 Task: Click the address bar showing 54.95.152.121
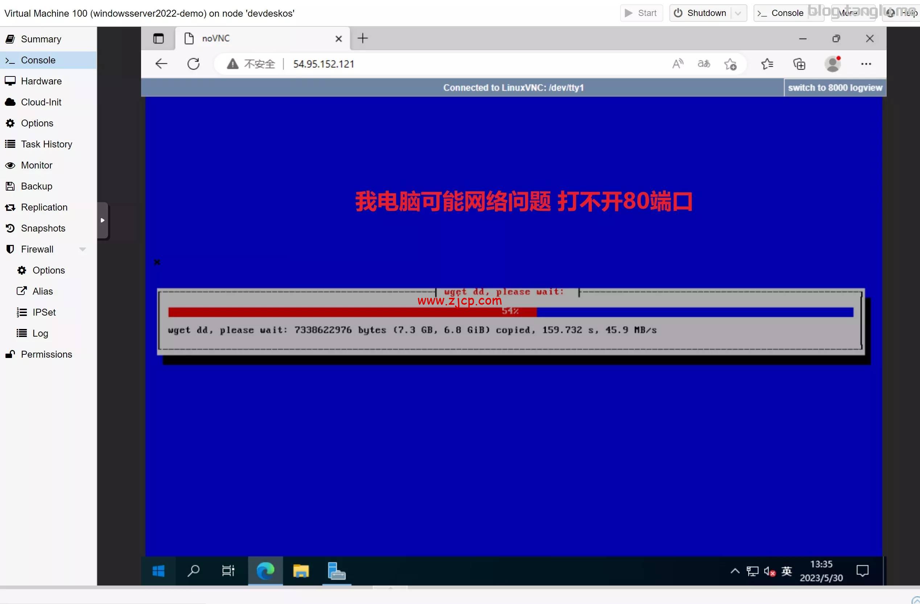tap(323, 64)
